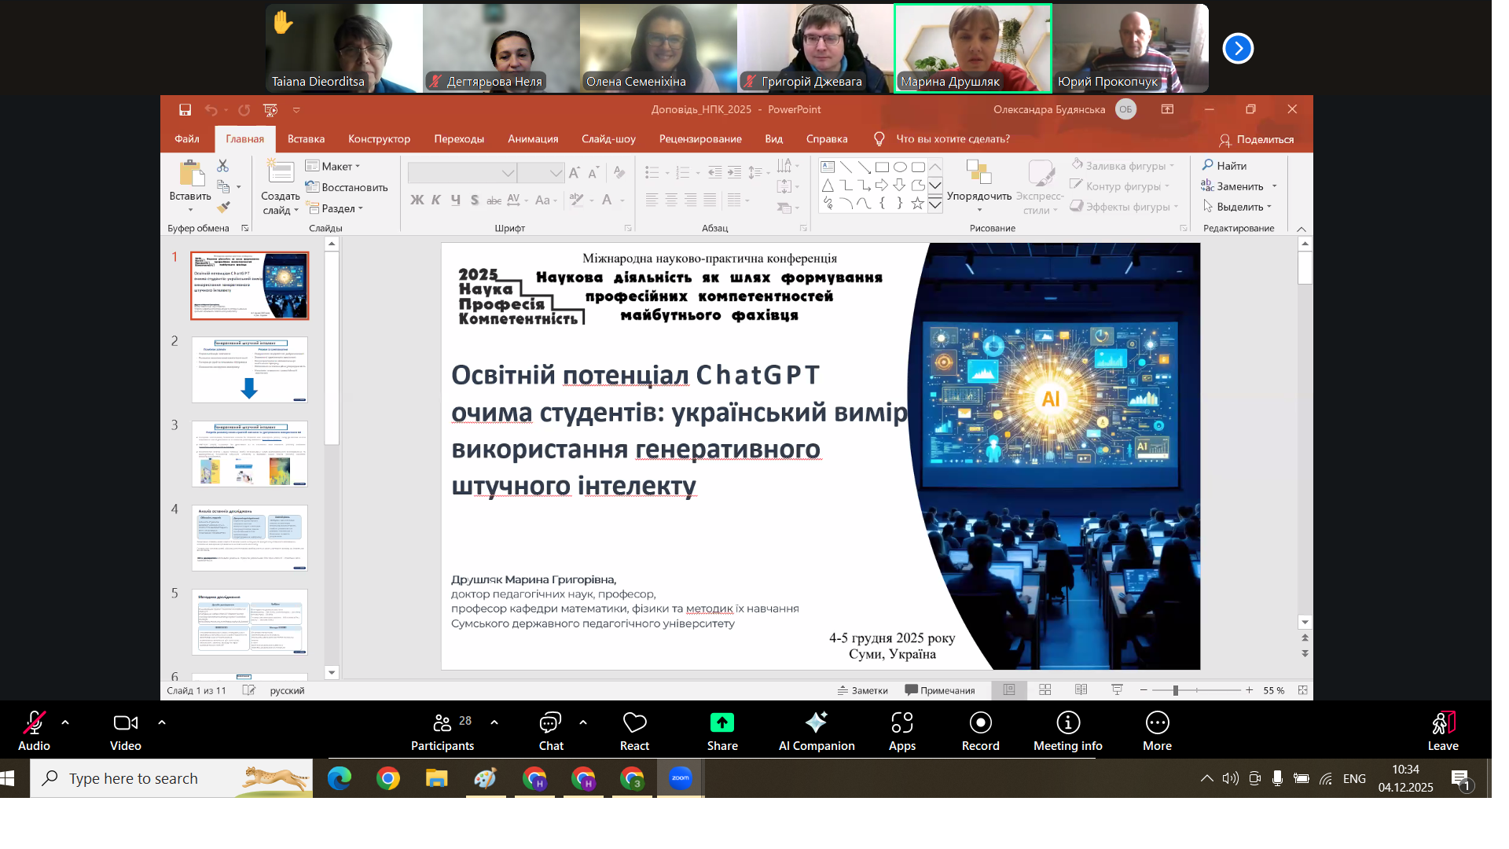Click the PowerPoint Save icon

(185, 110)
